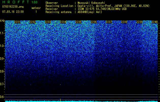Click the 2234 time marker
Image resolution: width=160 pixels, height=102 pixels.
click(63, 22)
